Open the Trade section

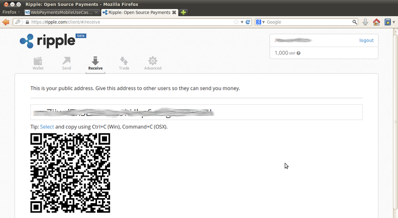[x=124, y=64]
